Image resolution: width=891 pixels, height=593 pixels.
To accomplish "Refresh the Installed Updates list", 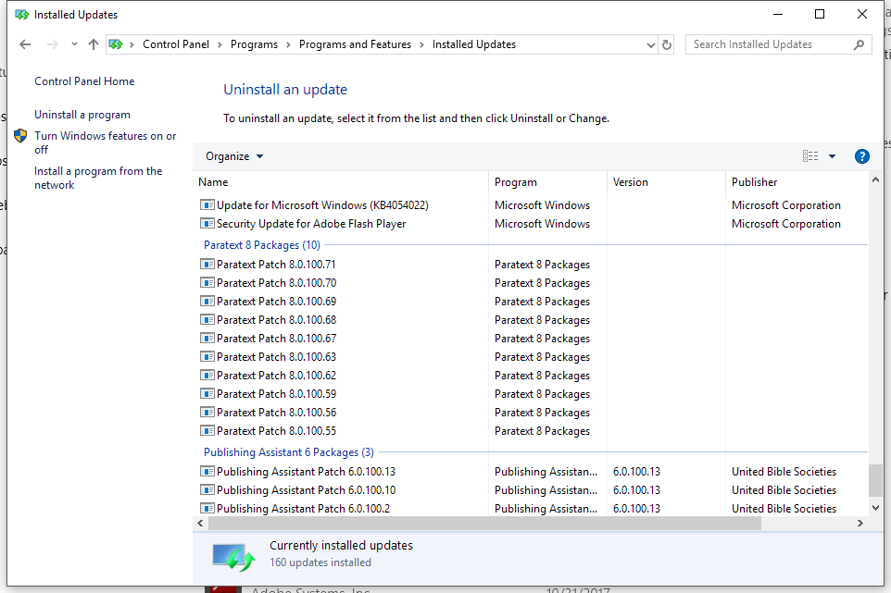I will click(x=667, y=44).
